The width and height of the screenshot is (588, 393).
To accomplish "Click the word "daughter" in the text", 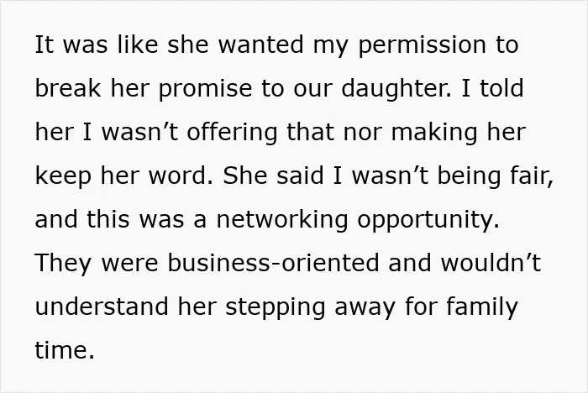I will tap(396, 87).
